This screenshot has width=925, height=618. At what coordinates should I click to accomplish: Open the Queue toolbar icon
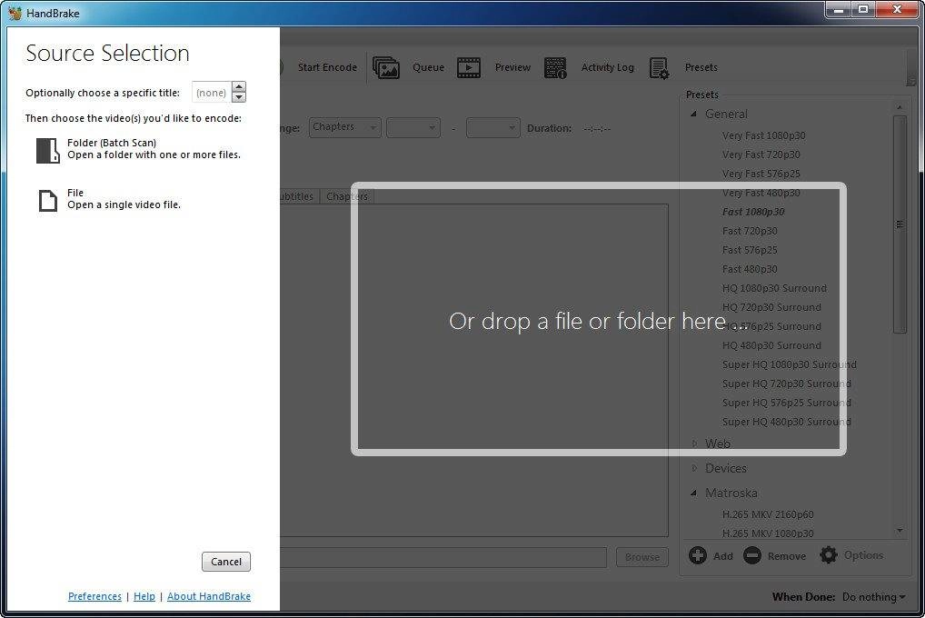(386, 67)
